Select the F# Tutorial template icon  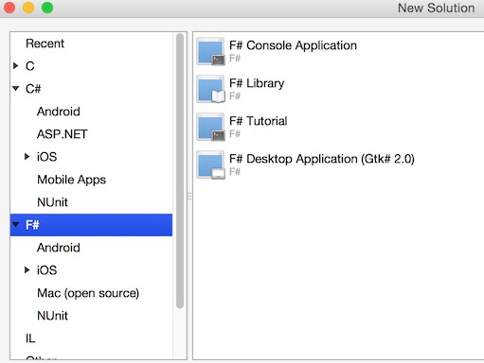coord(210,127)
